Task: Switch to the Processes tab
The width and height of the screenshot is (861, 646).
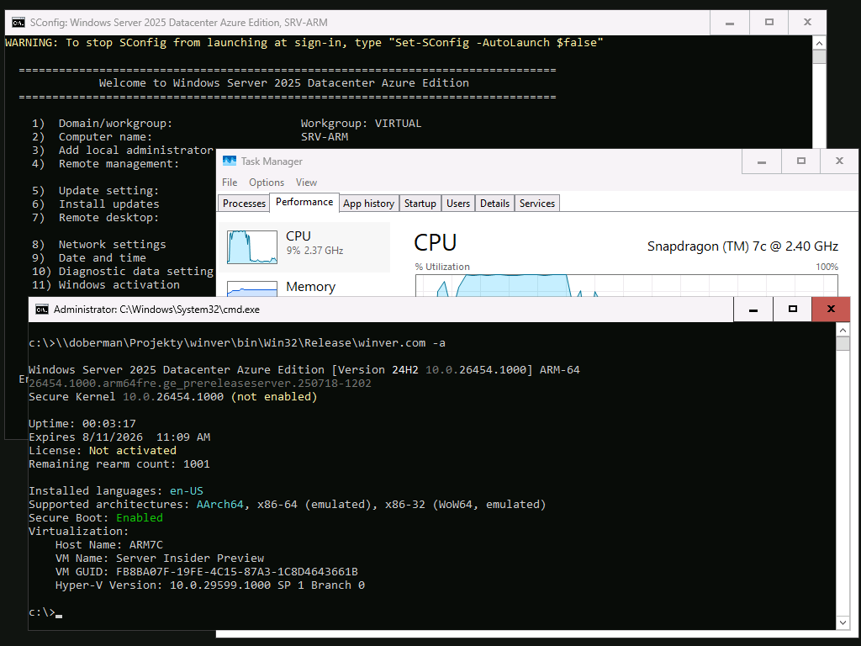Action: click(x=244, y=204)
